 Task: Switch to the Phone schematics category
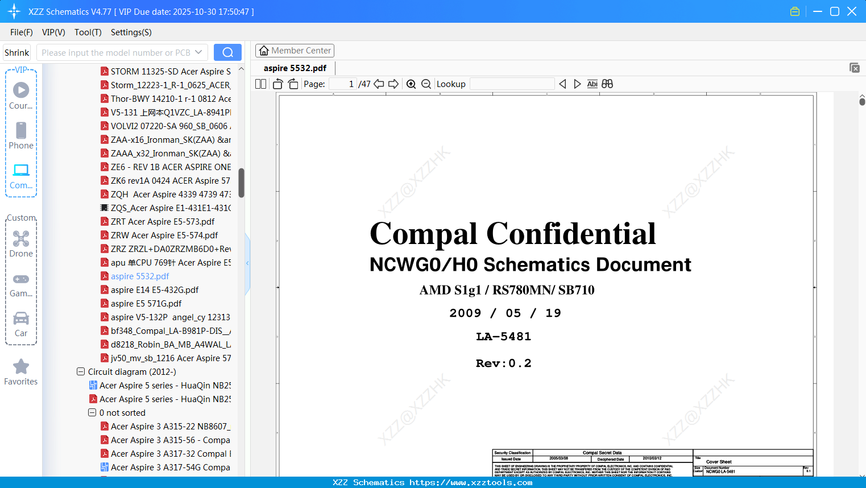pyautogui.click(x=21, y=135)
